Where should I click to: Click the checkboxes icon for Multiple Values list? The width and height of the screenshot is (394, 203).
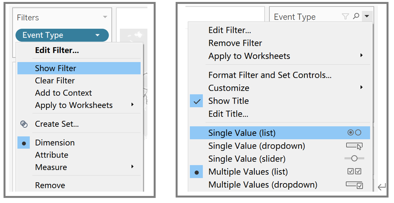(354, 171)
